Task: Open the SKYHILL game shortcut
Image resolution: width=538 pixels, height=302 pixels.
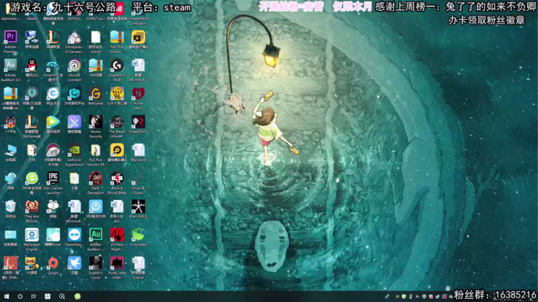Action: tap(74, 13)
